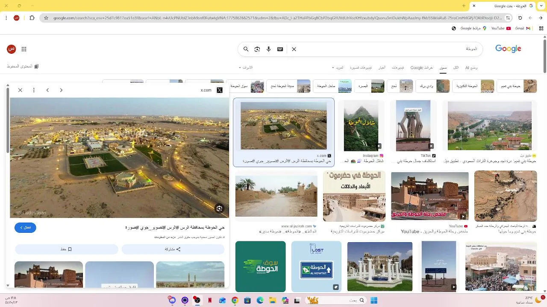Reload the current page
Image resolution: width=547 pixels, height=307 pixels.
click(520, 18)
